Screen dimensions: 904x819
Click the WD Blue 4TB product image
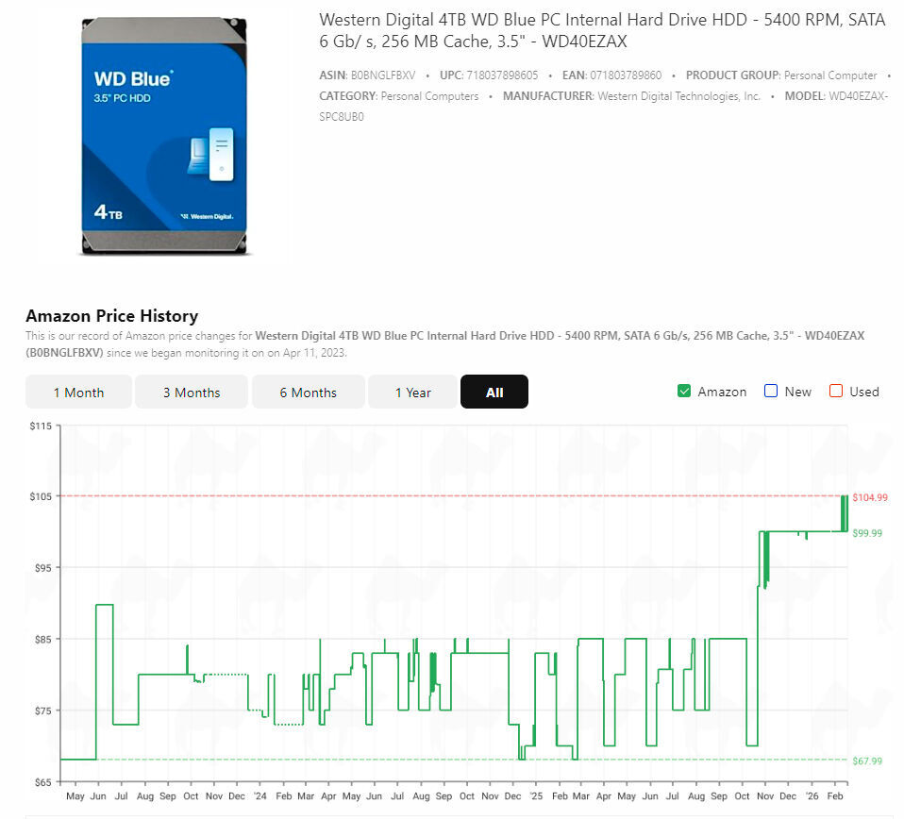point(166,135)
